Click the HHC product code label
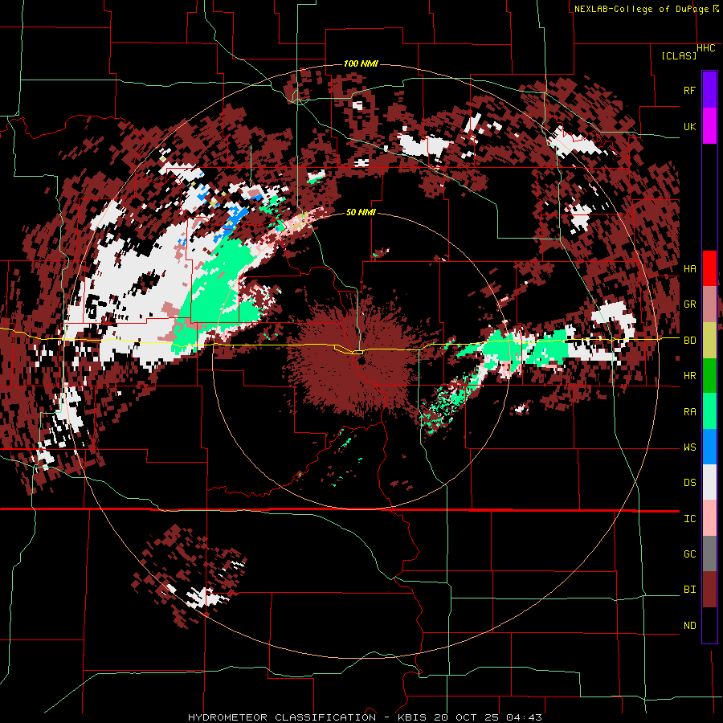723x723 pixels. tap(705, 48)
